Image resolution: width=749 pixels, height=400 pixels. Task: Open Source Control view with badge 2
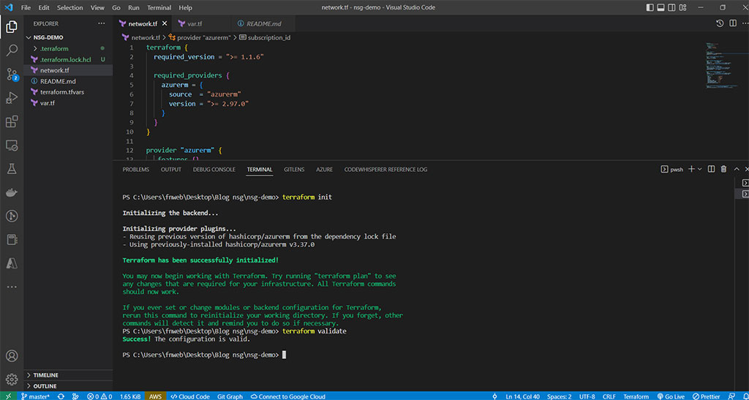pyautogui.click(x=12, y=74)
